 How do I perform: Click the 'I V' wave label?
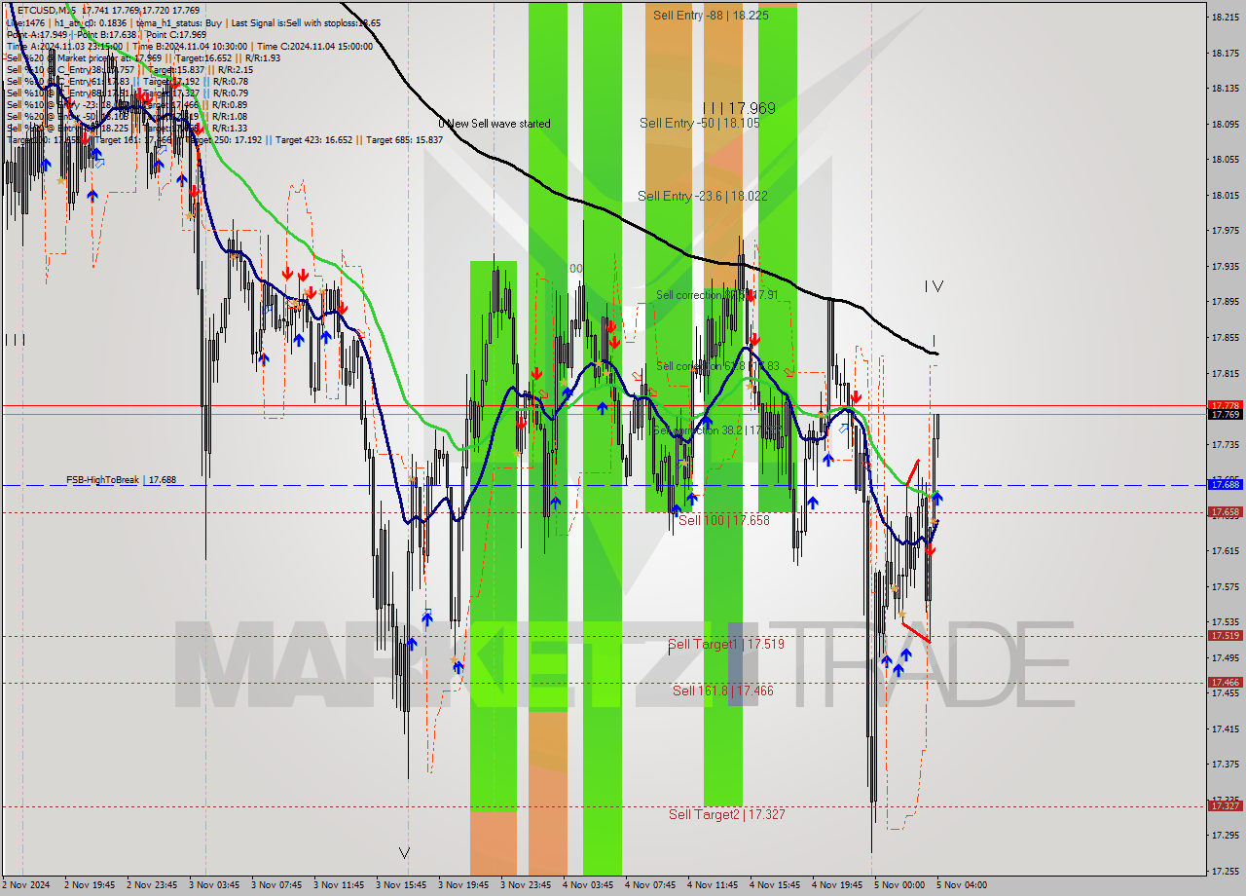click(934, 286)
